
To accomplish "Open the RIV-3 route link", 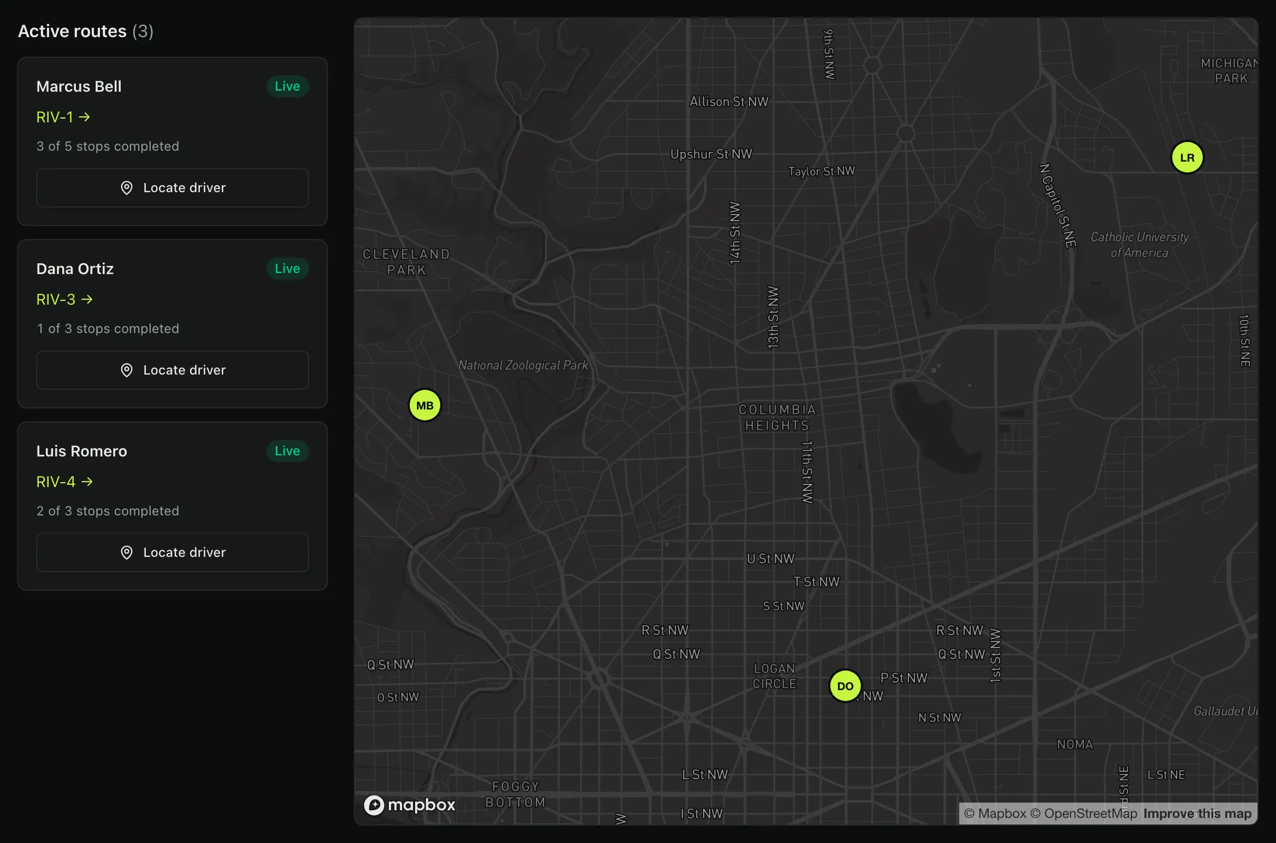I will click(x=64, y=299).
